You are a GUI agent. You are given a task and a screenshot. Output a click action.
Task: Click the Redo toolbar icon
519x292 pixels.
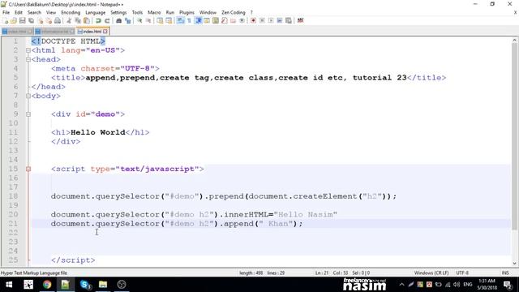107,20
